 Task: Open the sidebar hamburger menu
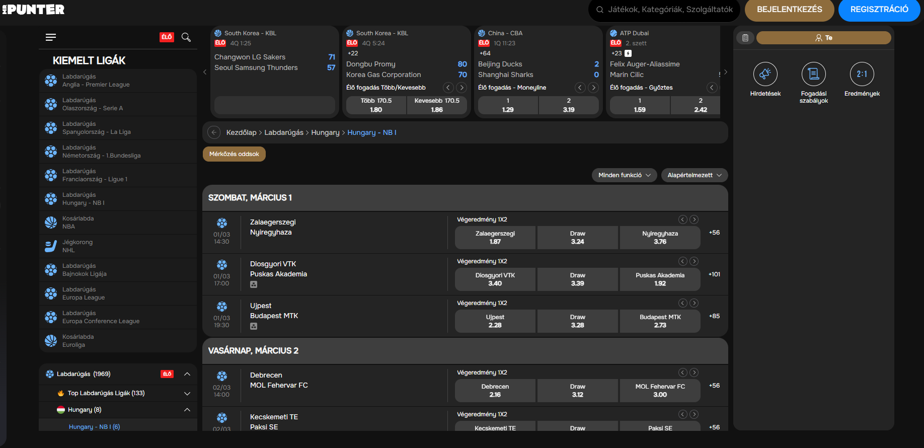click(51, 37)
